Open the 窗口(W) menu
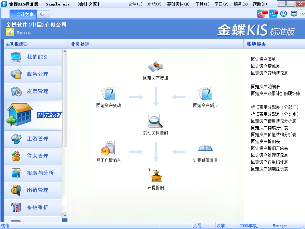Image resolution: width=305 pixels, height=229 pixels. [221, 4]
